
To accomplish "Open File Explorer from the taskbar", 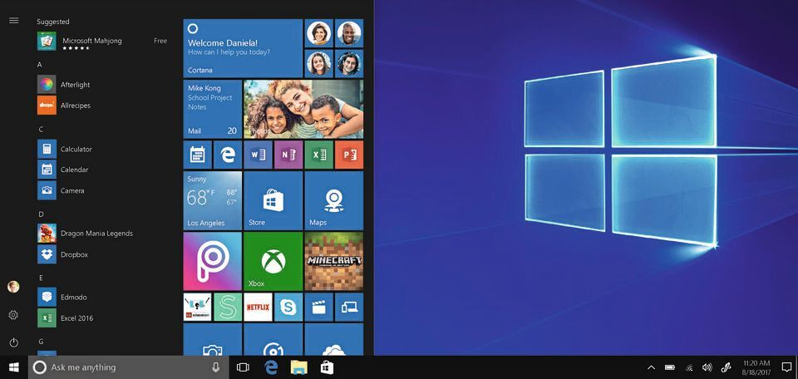I will coord(298,367).
